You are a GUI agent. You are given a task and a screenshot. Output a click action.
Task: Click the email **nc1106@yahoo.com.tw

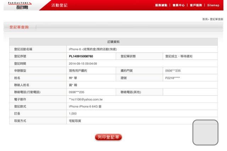(x=86, y=99)
